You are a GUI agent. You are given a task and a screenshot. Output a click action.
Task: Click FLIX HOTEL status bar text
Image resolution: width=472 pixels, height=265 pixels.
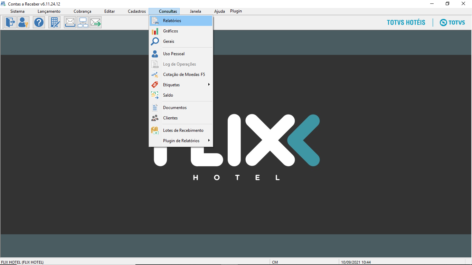click(x=22, y=262)
